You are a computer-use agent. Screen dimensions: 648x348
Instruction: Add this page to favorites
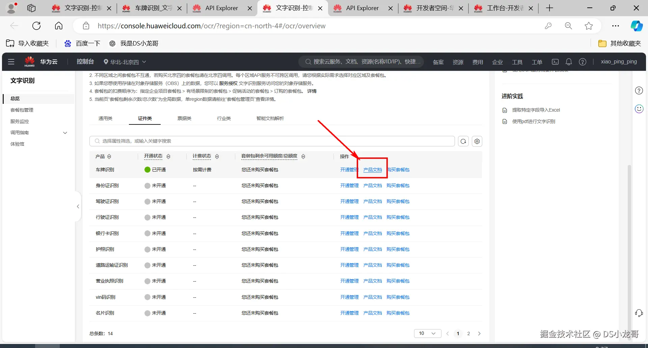tap(589, 26)
